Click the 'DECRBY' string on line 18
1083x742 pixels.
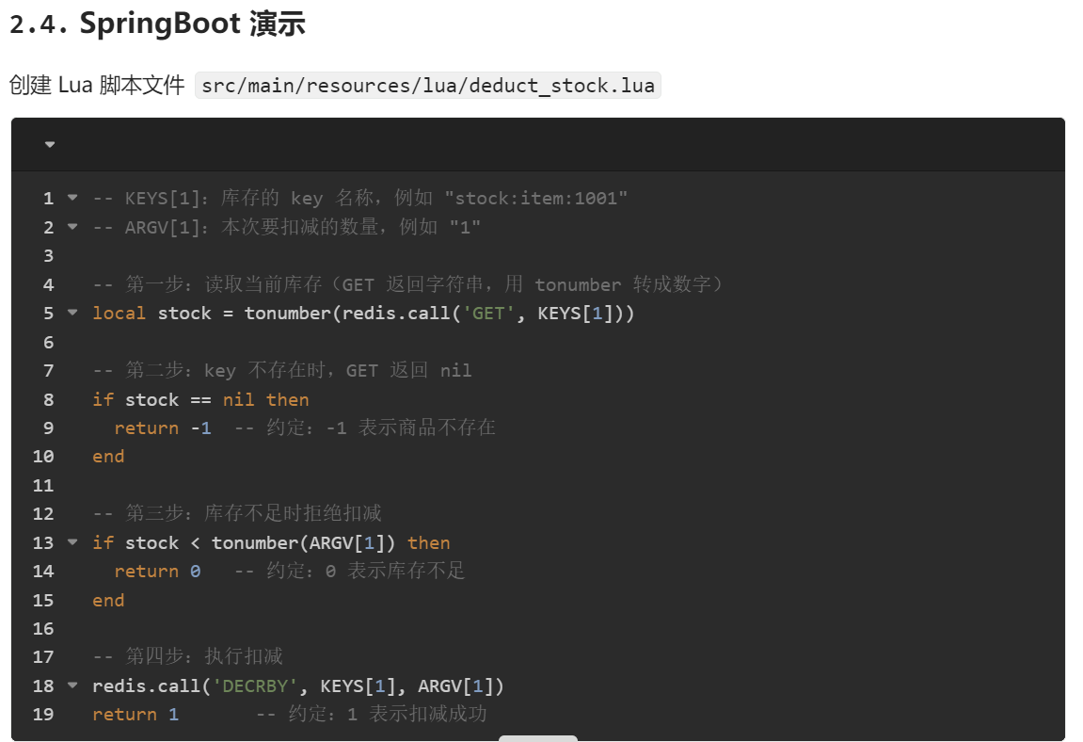255,686
